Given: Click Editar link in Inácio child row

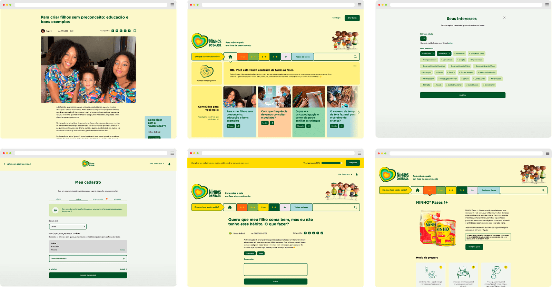Looking at the screenshot, I should [x=122, y=250].
